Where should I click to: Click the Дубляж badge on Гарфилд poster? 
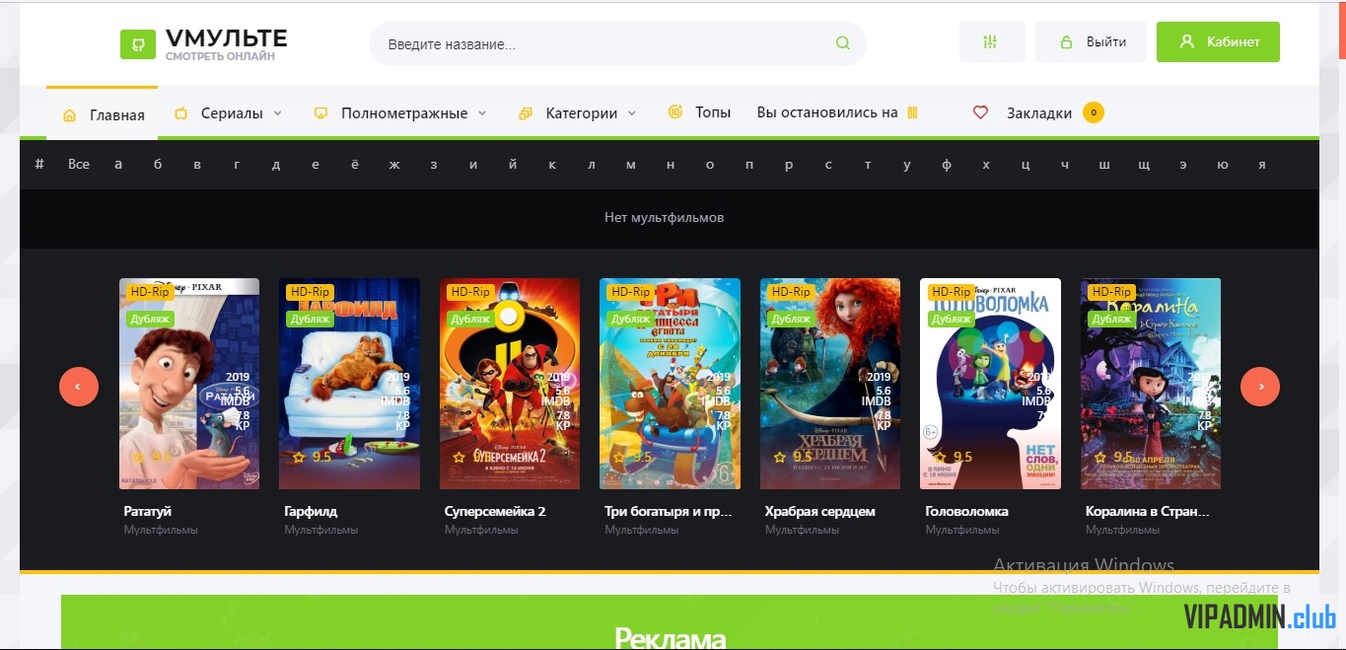[x=311, y=319]
